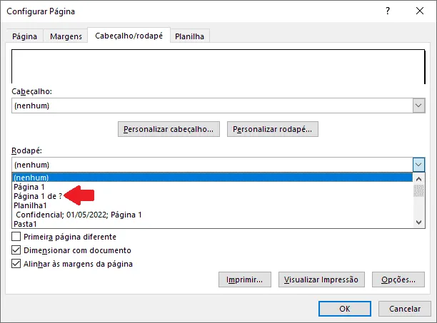The height and width of the screenshot is (323, 437).
Task: Select the highlighted (nenhum) list item
Action: [x=212, y=178]
